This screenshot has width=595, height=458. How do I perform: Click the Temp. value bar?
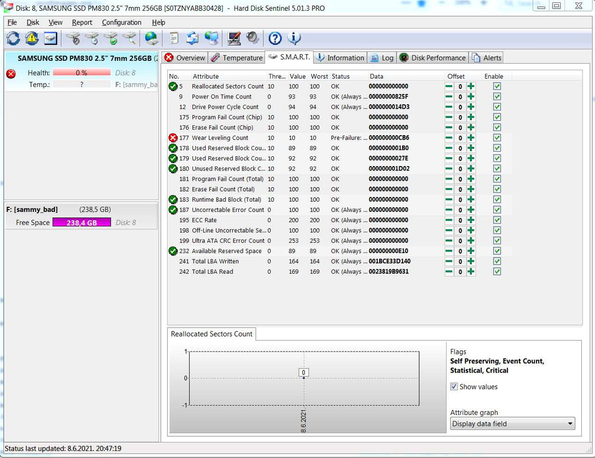(81, 84)
